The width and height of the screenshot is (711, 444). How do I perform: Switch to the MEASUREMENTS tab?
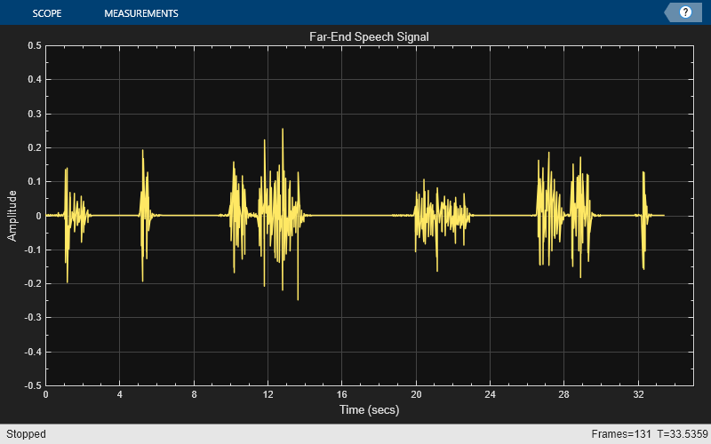point(141,13)
